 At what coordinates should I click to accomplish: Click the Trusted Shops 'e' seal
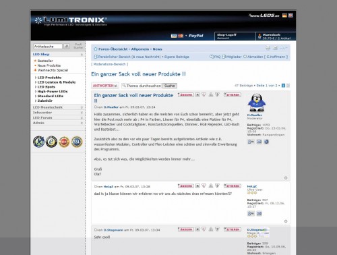(51, 142)
